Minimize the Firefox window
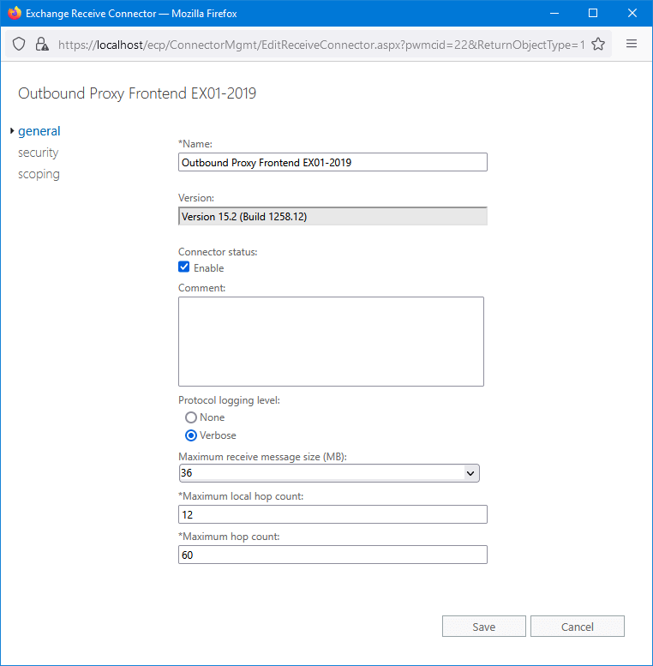Viewport: 653px width, 666px height. 554,13
